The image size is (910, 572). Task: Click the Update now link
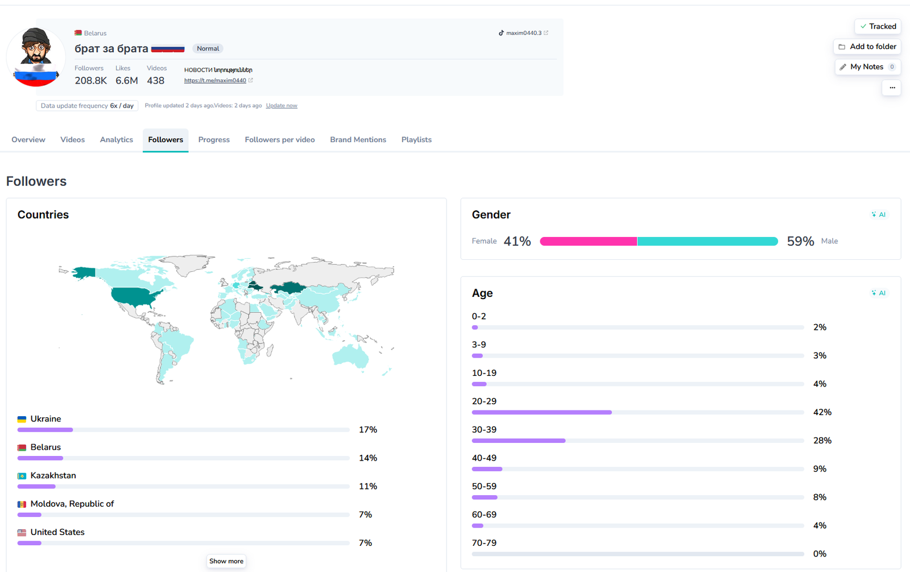282,106
